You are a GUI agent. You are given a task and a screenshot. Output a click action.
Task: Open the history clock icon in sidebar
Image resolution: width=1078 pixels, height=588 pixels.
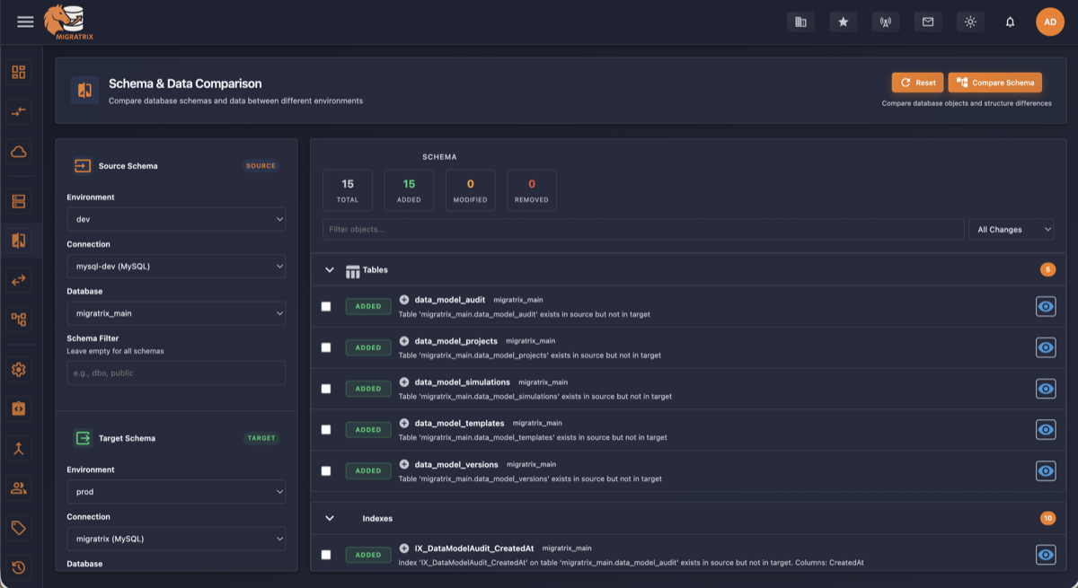18,568
